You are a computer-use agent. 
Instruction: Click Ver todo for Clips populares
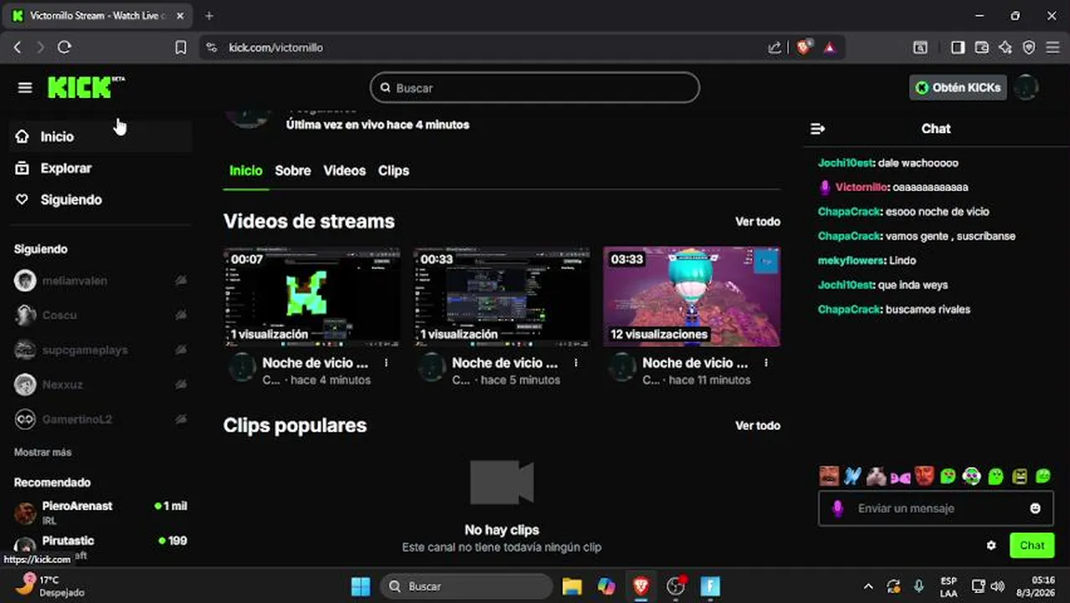click(758, 425)
